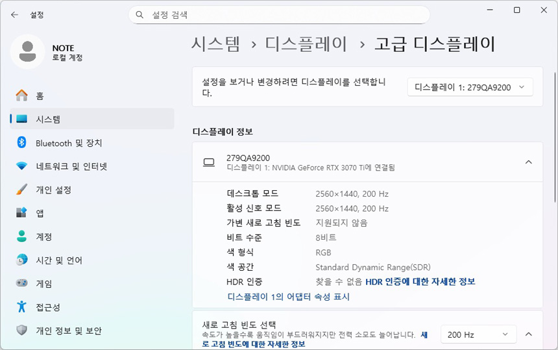
Task: Select 시스템 in the sidebar menu
Action: click(x=48, y=119)
